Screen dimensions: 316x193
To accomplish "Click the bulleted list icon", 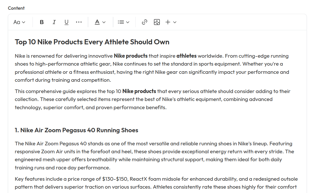I will click(121, 22).
